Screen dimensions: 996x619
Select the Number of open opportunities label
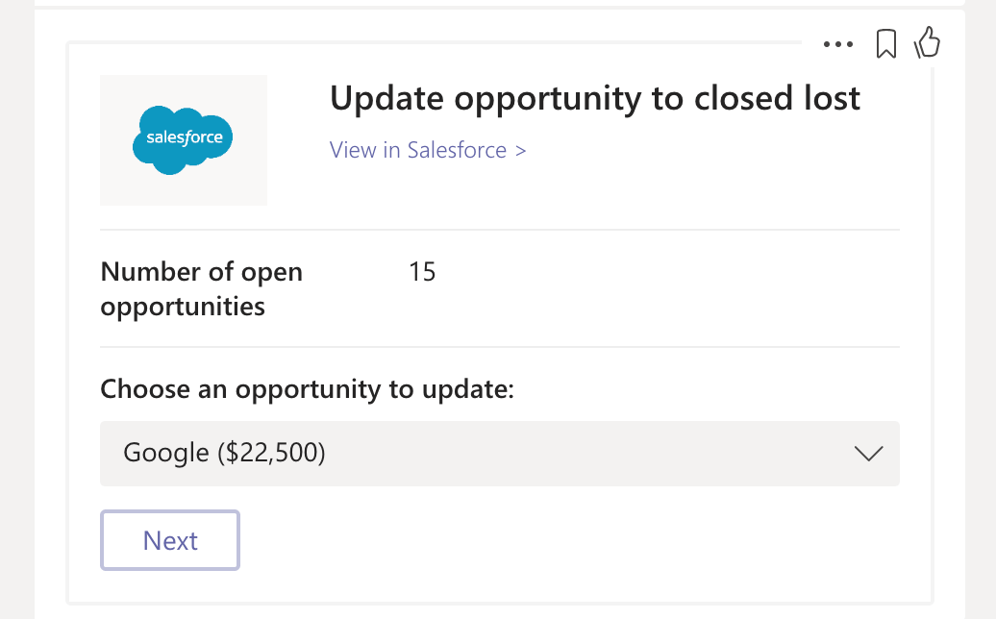click(201, 289)
